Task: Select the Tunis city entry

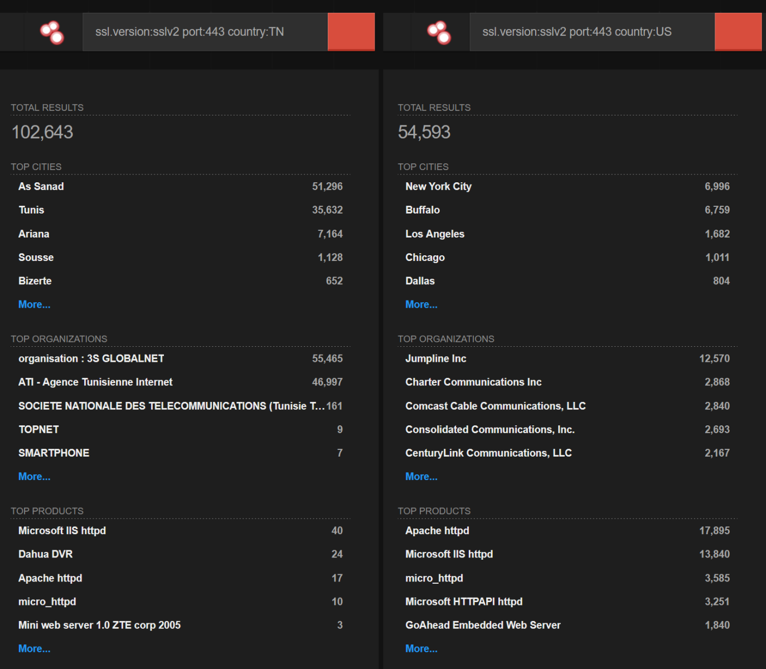Action: point(31,210)
